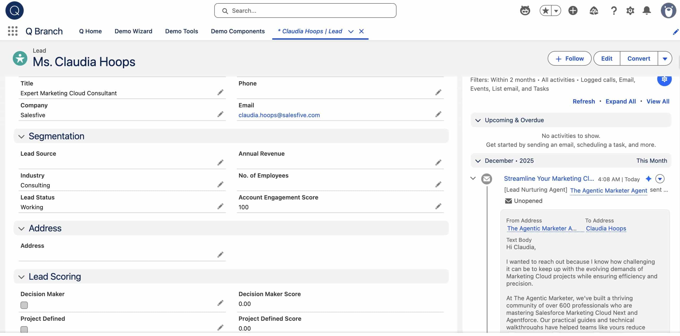Viewport: 680px width, 336px height.
Task: Click the notifications bell icon
Action: 647,11
